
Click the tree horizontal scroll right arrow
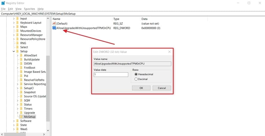44,134
